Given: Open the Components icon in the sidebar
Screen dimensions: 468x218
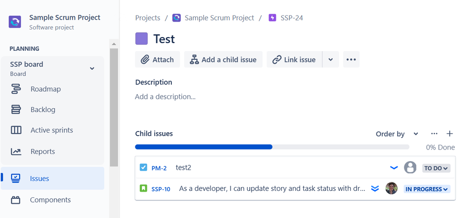Looking at the screenshot, I should 16,200.
